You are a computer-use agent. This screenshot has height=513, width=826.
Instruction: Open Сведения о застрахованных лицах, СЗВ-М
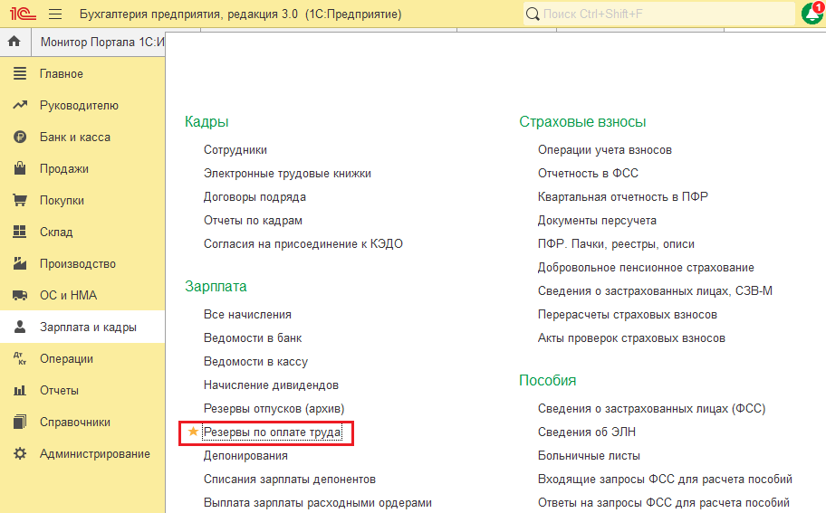(655, 291)
